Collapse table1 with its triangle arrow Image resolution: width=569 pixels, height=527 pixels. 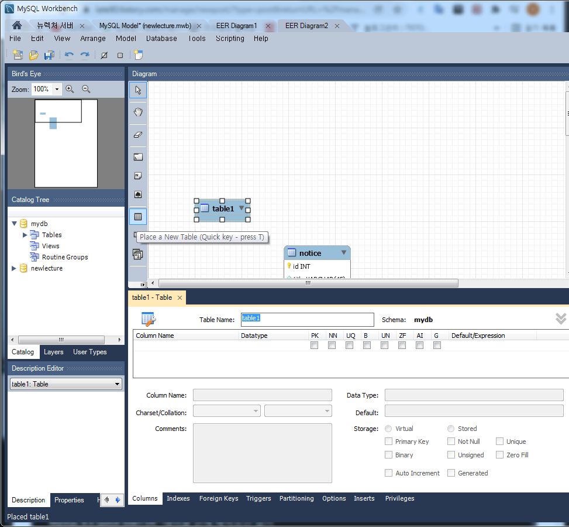tap(242, 208)
